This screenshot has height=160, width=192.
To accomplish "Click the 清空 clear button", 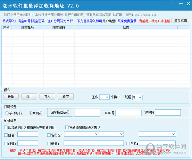I will (x=66, y=97).
